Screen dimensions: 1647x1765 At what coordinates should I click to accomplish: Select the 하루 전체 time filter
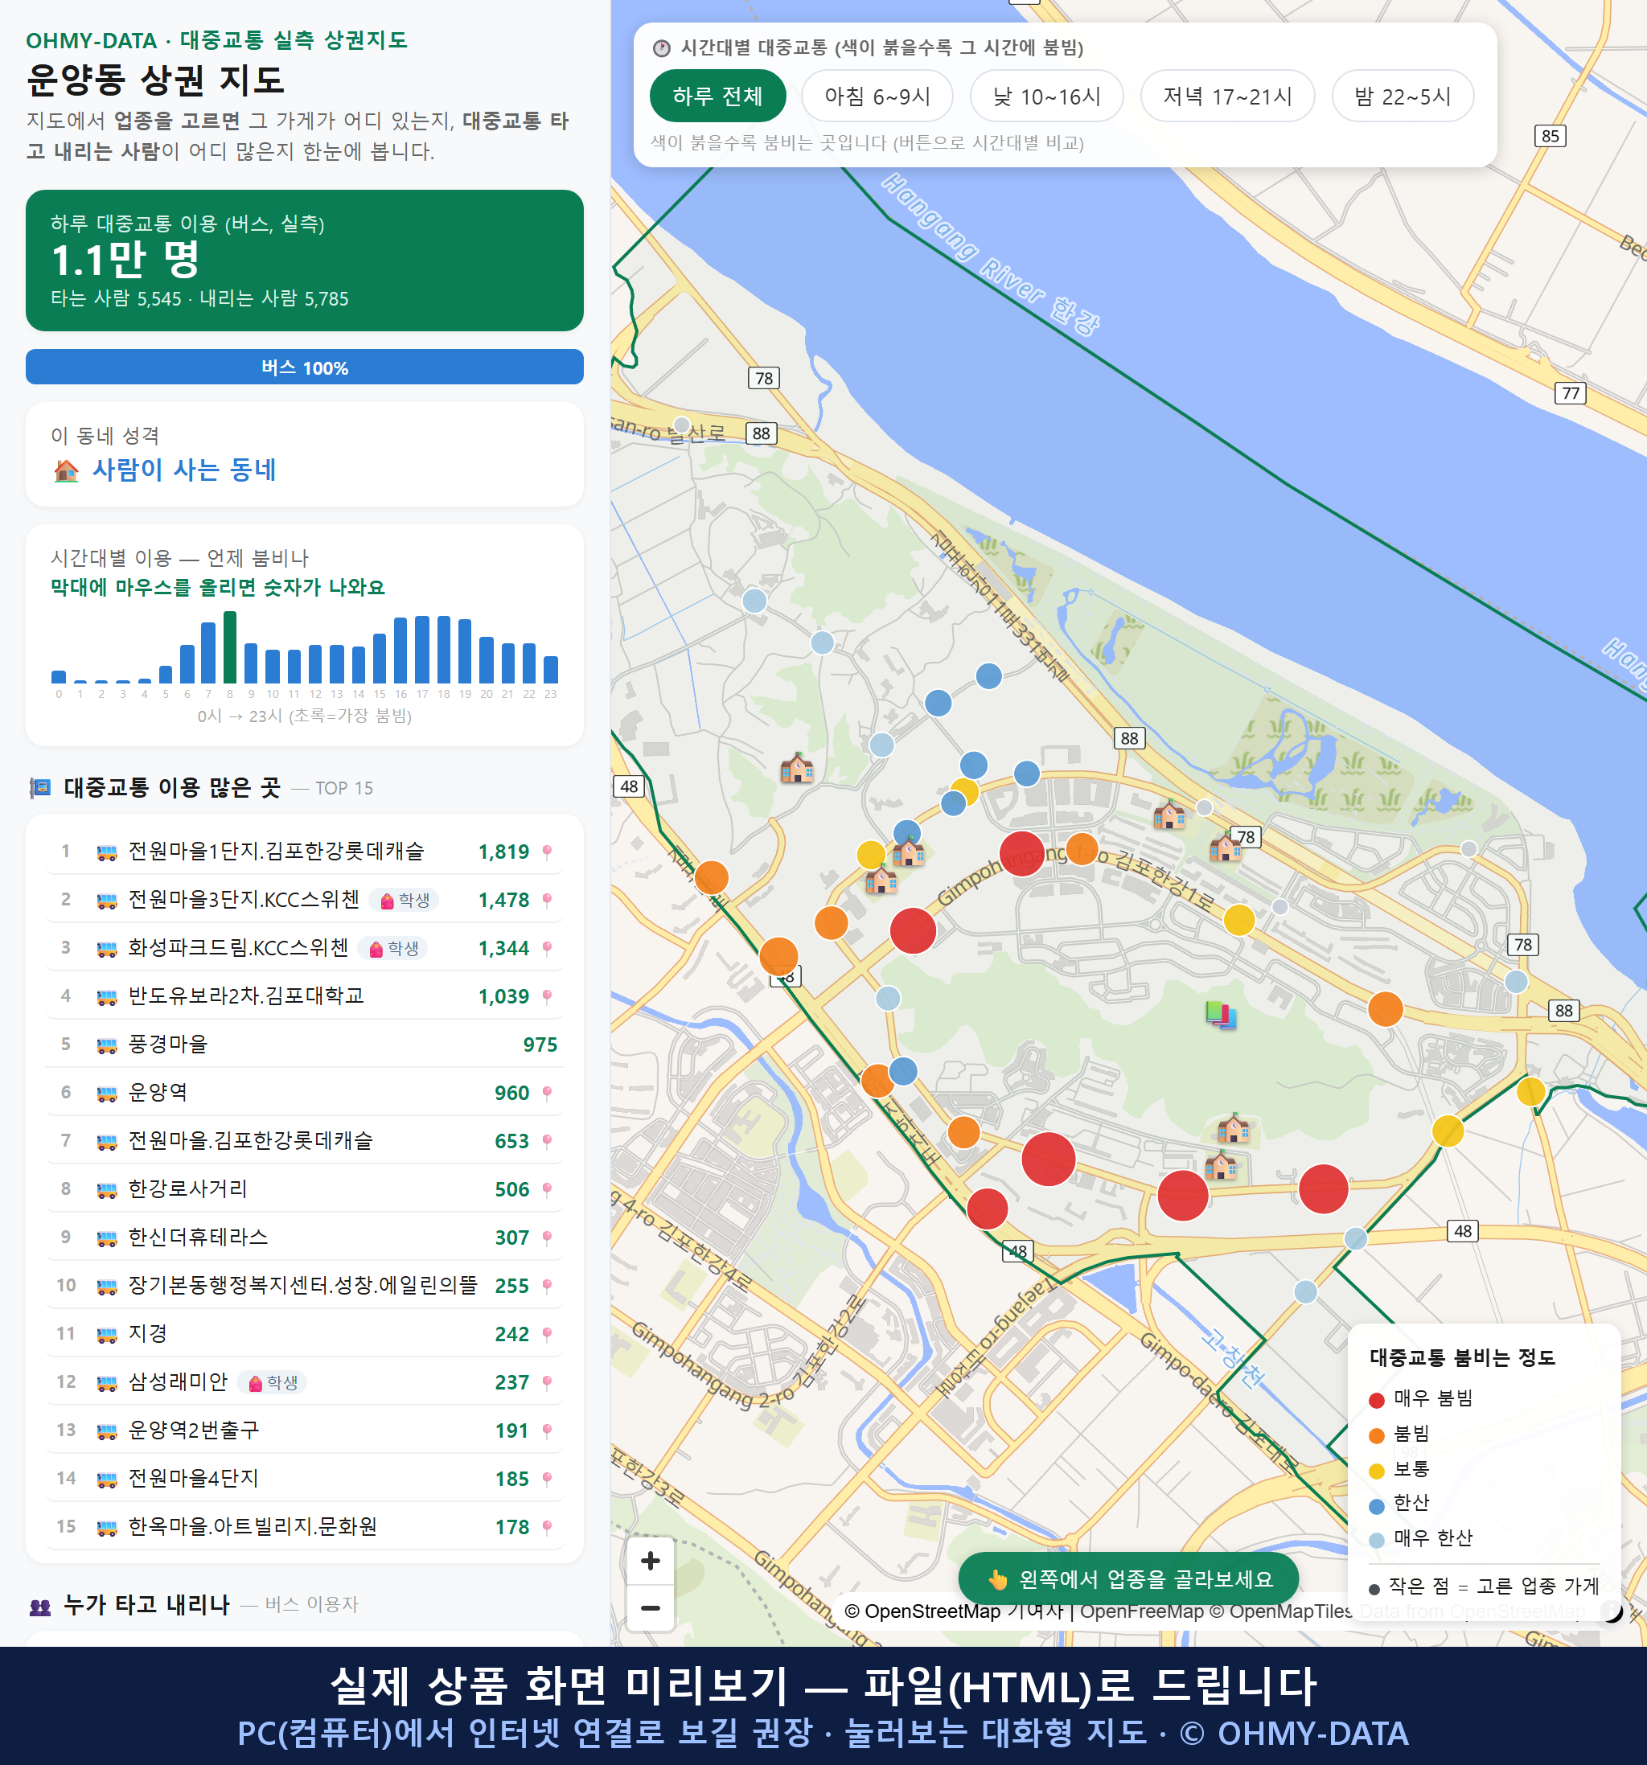[717, 96]
